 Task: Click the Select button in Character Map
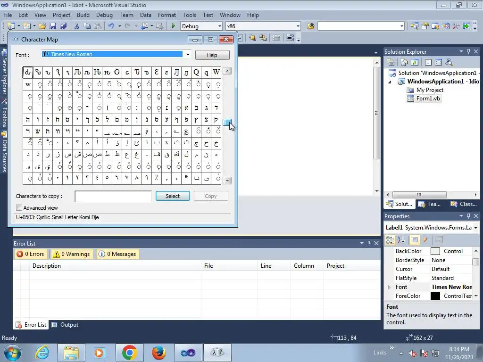pyautogui.click(x=173, y=196)
